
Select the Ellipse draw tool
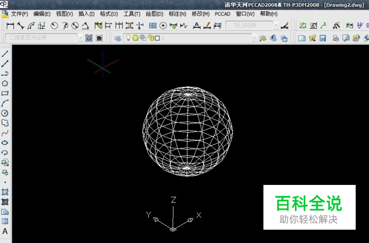pyautogui.click(x=5, y=143)
